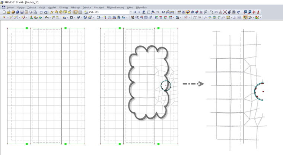Click the black sphere rendering icon
Viewport: 283px width, 155px height.
tap(229, 12)
